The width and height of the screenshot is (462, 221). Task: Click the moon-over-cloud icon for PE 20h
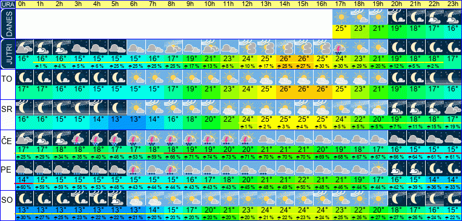(x=397, y=168)
